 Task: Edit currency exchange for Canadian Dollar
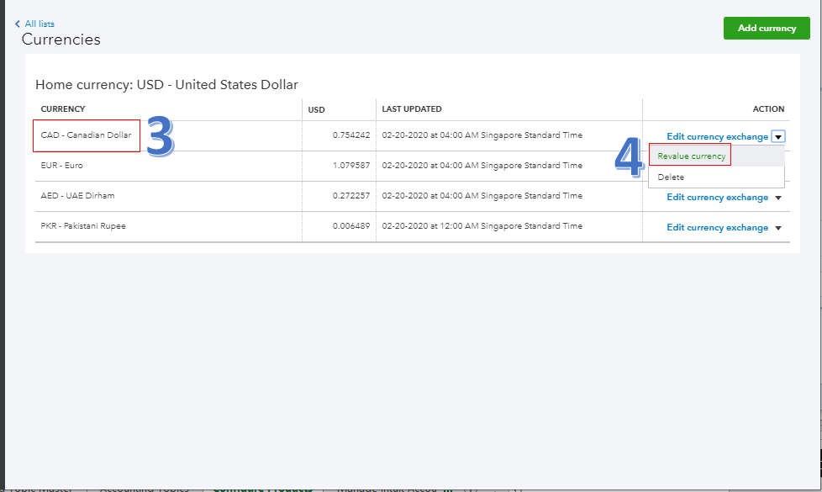coord(717,136)
